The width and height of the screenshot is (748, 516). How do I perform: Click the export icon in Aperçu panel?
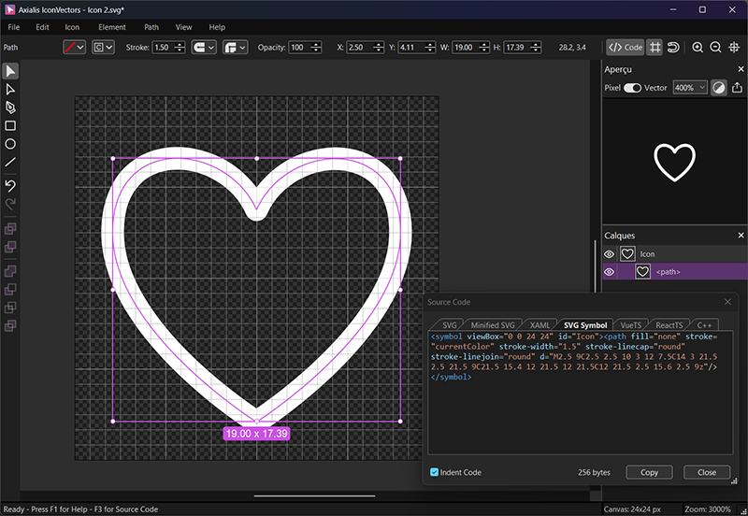[x=737, y=87]
